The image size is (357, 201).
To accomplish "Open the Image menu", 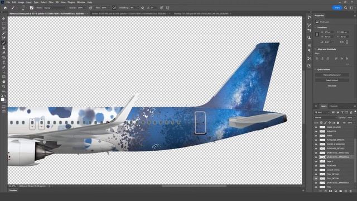I will (x=21, y=2).
